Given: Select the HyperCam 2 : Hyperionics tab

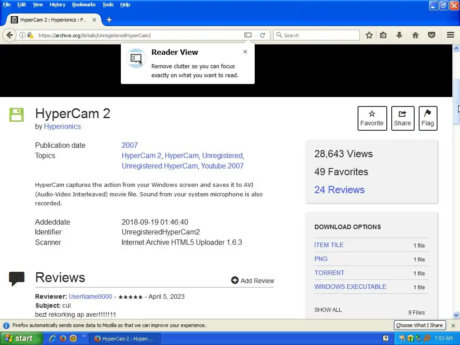Looking at the screenshot, I should (53, 20).
